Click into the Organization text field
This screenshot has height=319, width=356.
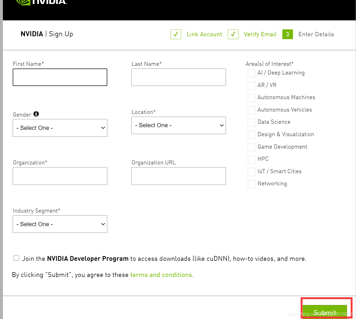60,176
